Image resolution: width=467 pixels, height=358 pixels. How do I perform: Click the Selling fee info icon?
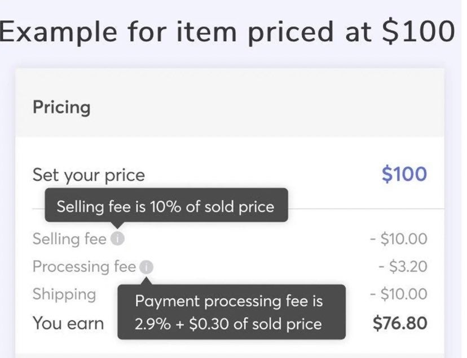[117, 239]
